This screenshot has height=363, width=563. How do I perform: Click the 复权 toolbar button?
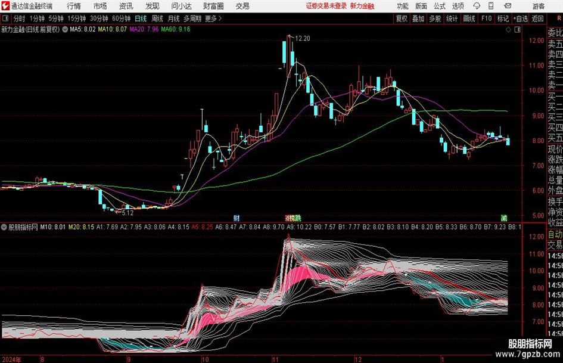coord(402,18)
